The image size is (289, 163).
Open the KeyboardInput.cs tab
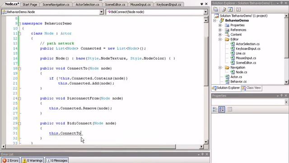click(168, 5)
